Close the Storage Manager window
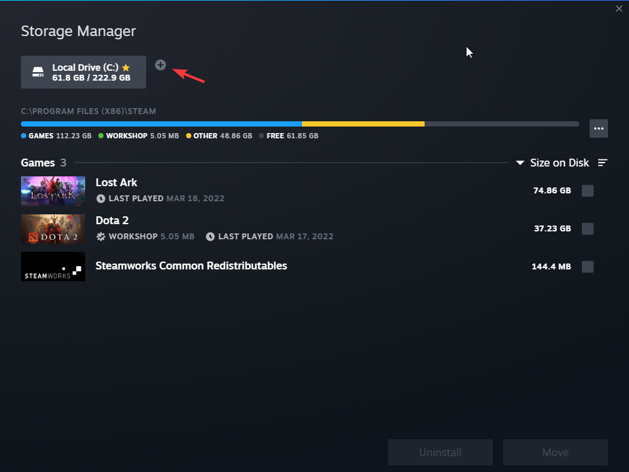The height and width of the screenshot is (472, 629). pyautogui.click(x=619, y=9)
